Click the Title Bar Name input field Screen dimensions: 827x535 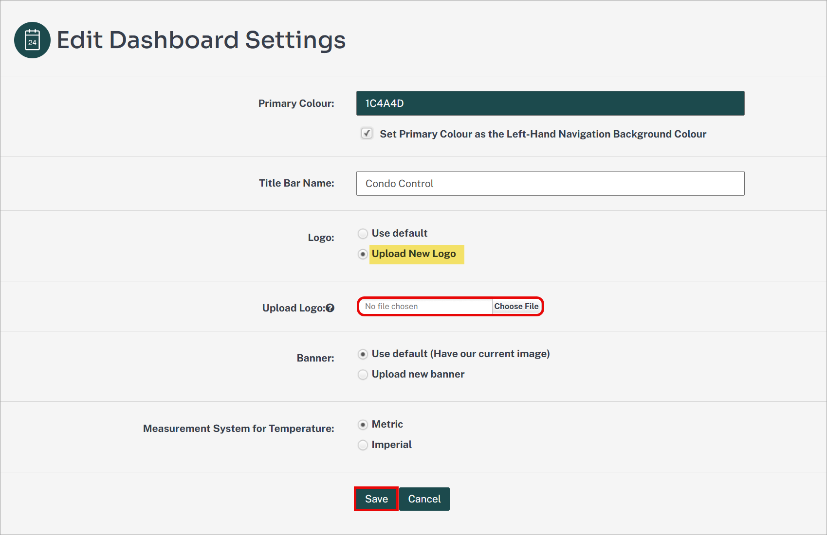click(550, 183)
